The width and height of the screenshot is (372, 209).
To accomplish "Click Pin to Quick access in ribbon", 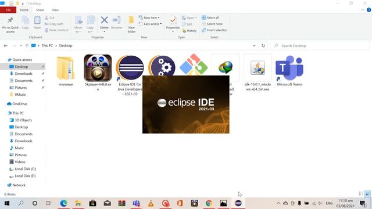I will (10, 25).
